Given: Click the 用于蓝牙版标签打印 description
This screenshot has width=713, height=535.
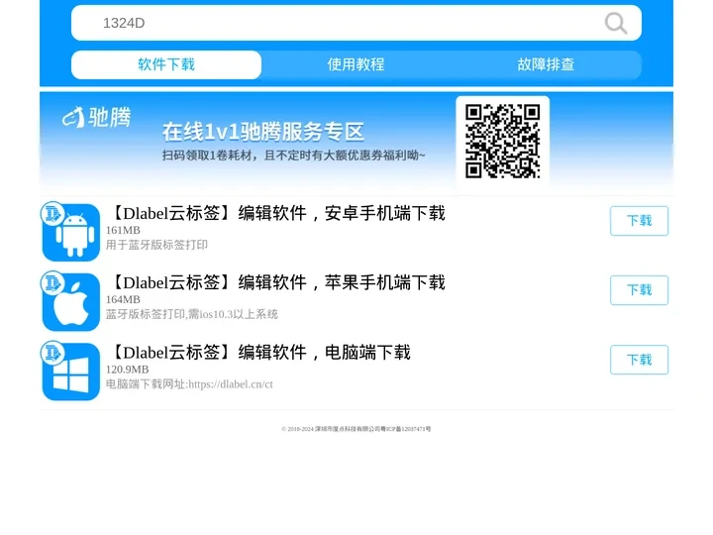Looking at the screenshot, I should click(x=156, y=245).
